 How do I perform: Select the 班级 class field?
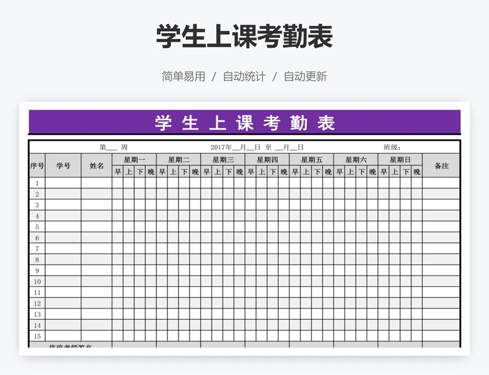pos(392,147)
